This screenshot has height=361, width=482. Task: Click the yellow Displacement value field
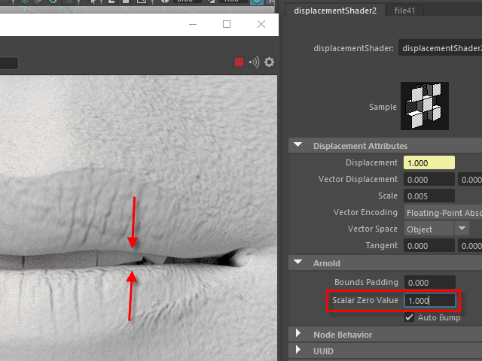429,163
